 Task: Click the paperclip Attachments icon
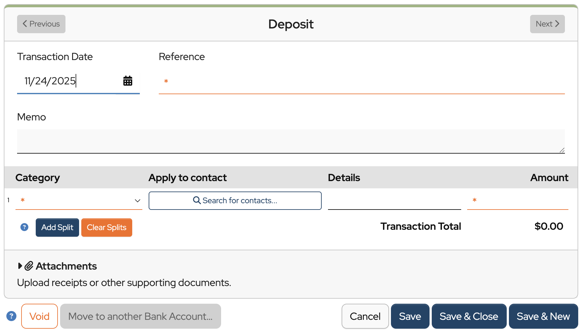29,266
